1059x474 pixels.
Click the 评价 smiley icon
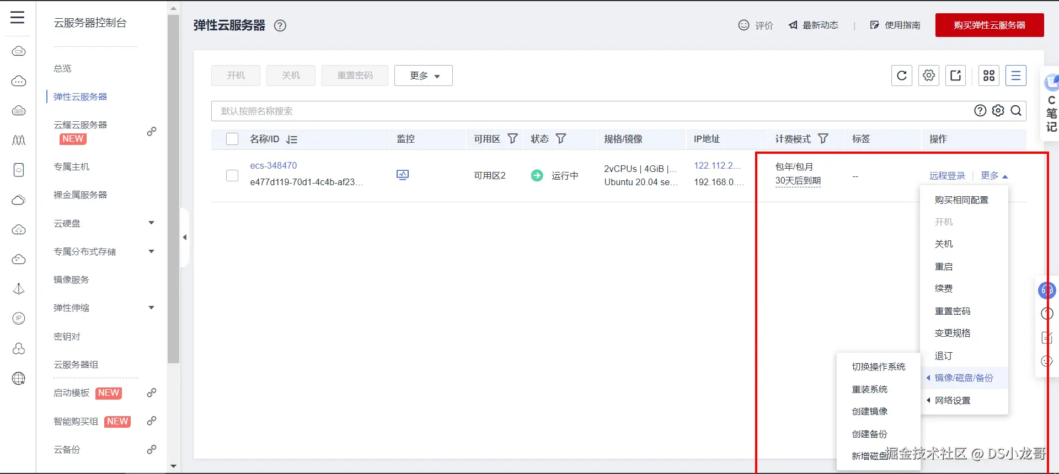click(x=744, y=25)
